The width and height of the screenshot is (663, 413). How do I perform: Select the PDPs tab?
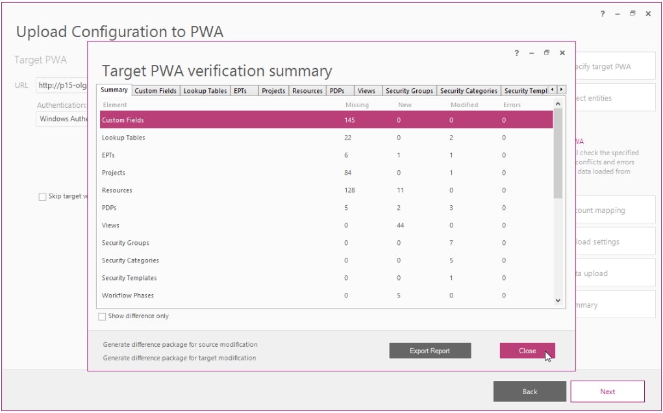point(337,91)
